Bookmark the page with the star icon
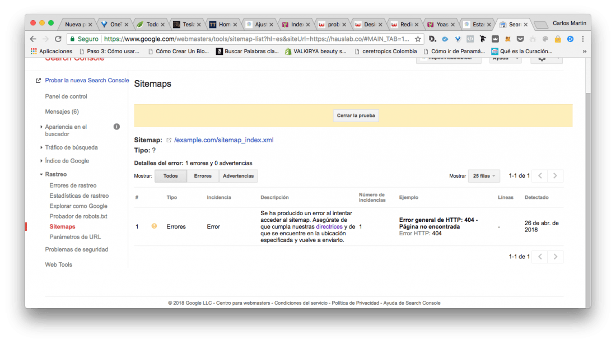The width and height of the screenshot is (616, 344). pos(418,39)
